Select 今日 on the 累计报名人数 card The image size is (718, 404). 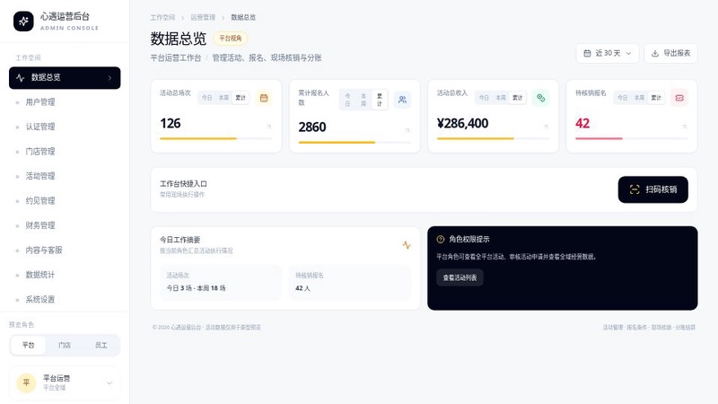pyautogui.click(x=347, y=100)
